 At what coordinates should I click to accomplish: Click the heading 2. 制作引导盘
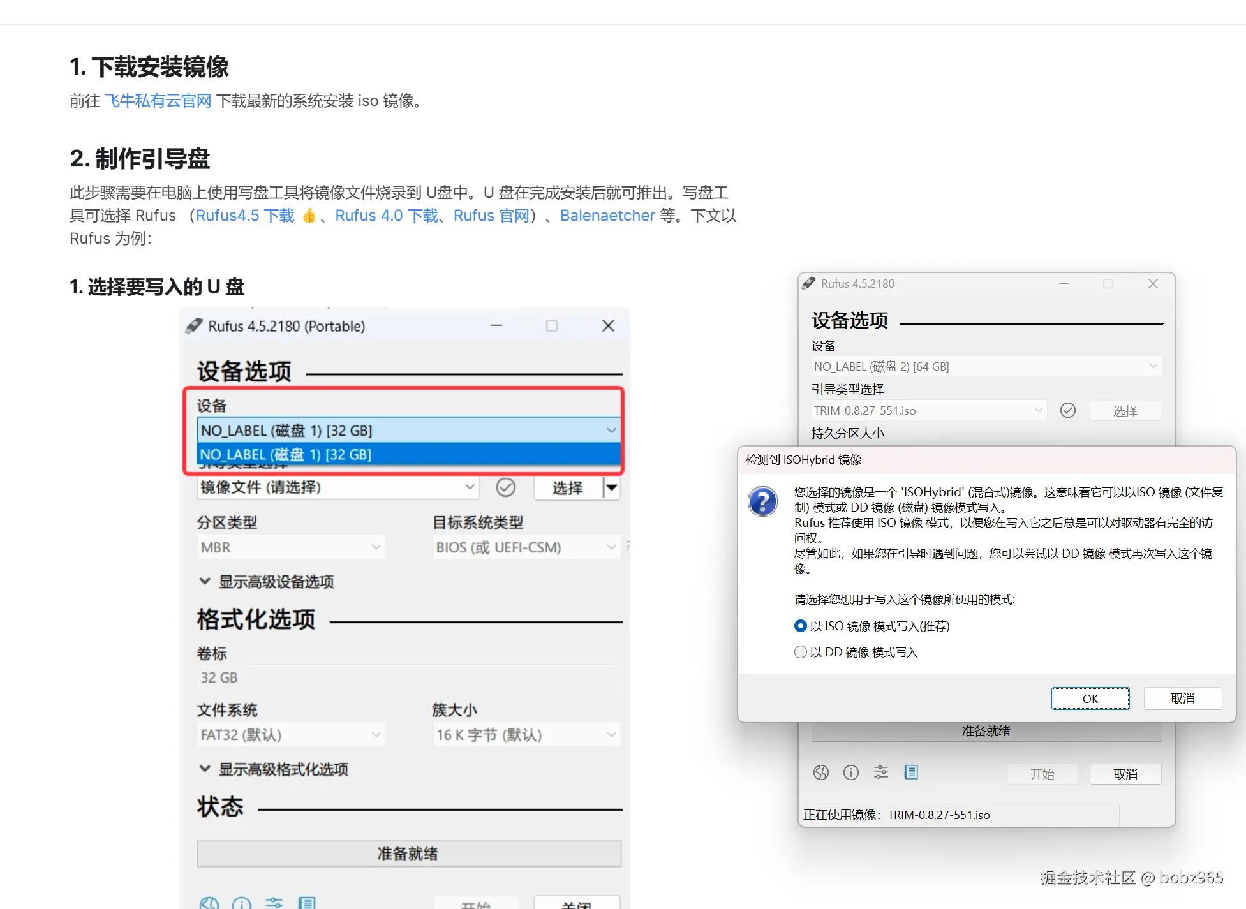pos(140,159)
